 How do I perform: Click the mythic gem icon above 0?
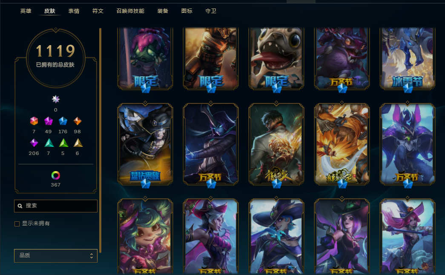pos(56,99)
